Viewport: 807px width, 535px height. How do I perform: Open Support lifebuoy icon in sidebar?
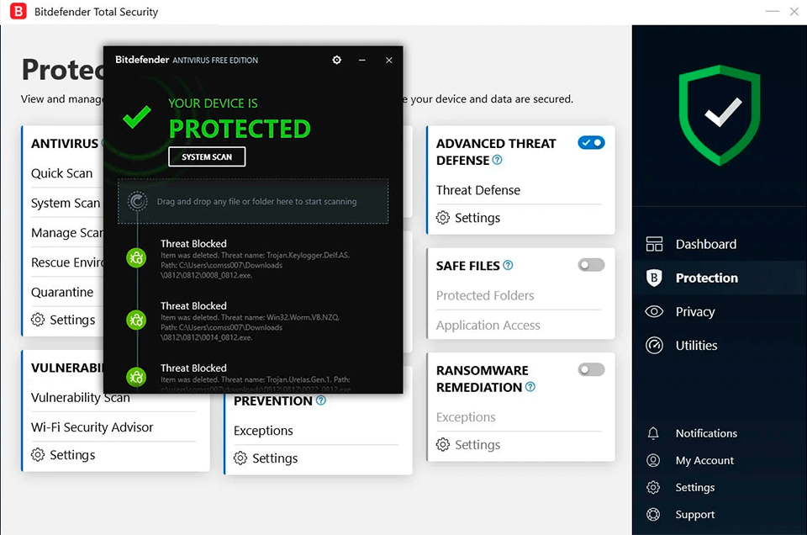click(x=653, y=515)
